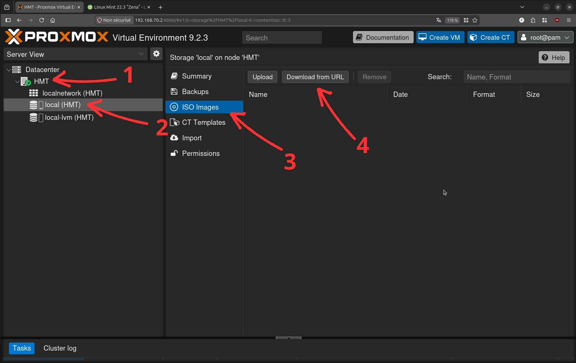Click the Proxmox logo
The height and width of the screenshot is (363, 576).
[57, 37]
